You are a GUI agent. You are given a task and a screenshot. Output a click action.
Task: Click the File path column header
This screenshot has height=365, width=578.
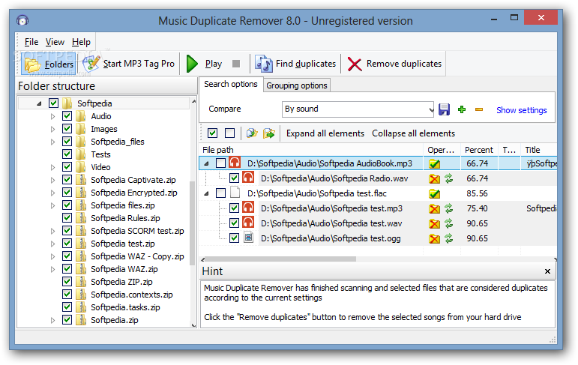pyautogui.click(x=311, y=150)
